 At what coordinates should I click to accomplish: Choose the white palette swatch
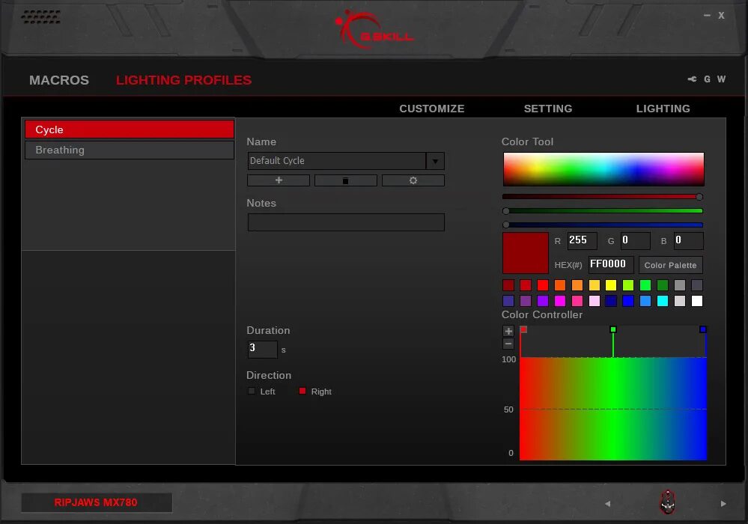click(x=697, y=301)
